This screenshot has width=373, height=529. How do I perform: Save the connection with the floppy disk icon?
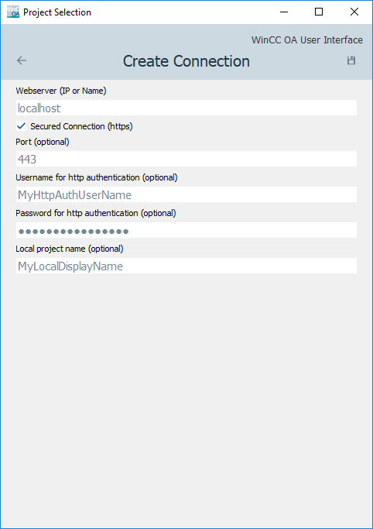[x=351, y=60]
